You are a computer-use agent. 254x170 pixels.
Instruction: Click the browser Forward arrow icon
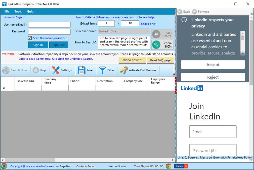(x=194, y=12)
